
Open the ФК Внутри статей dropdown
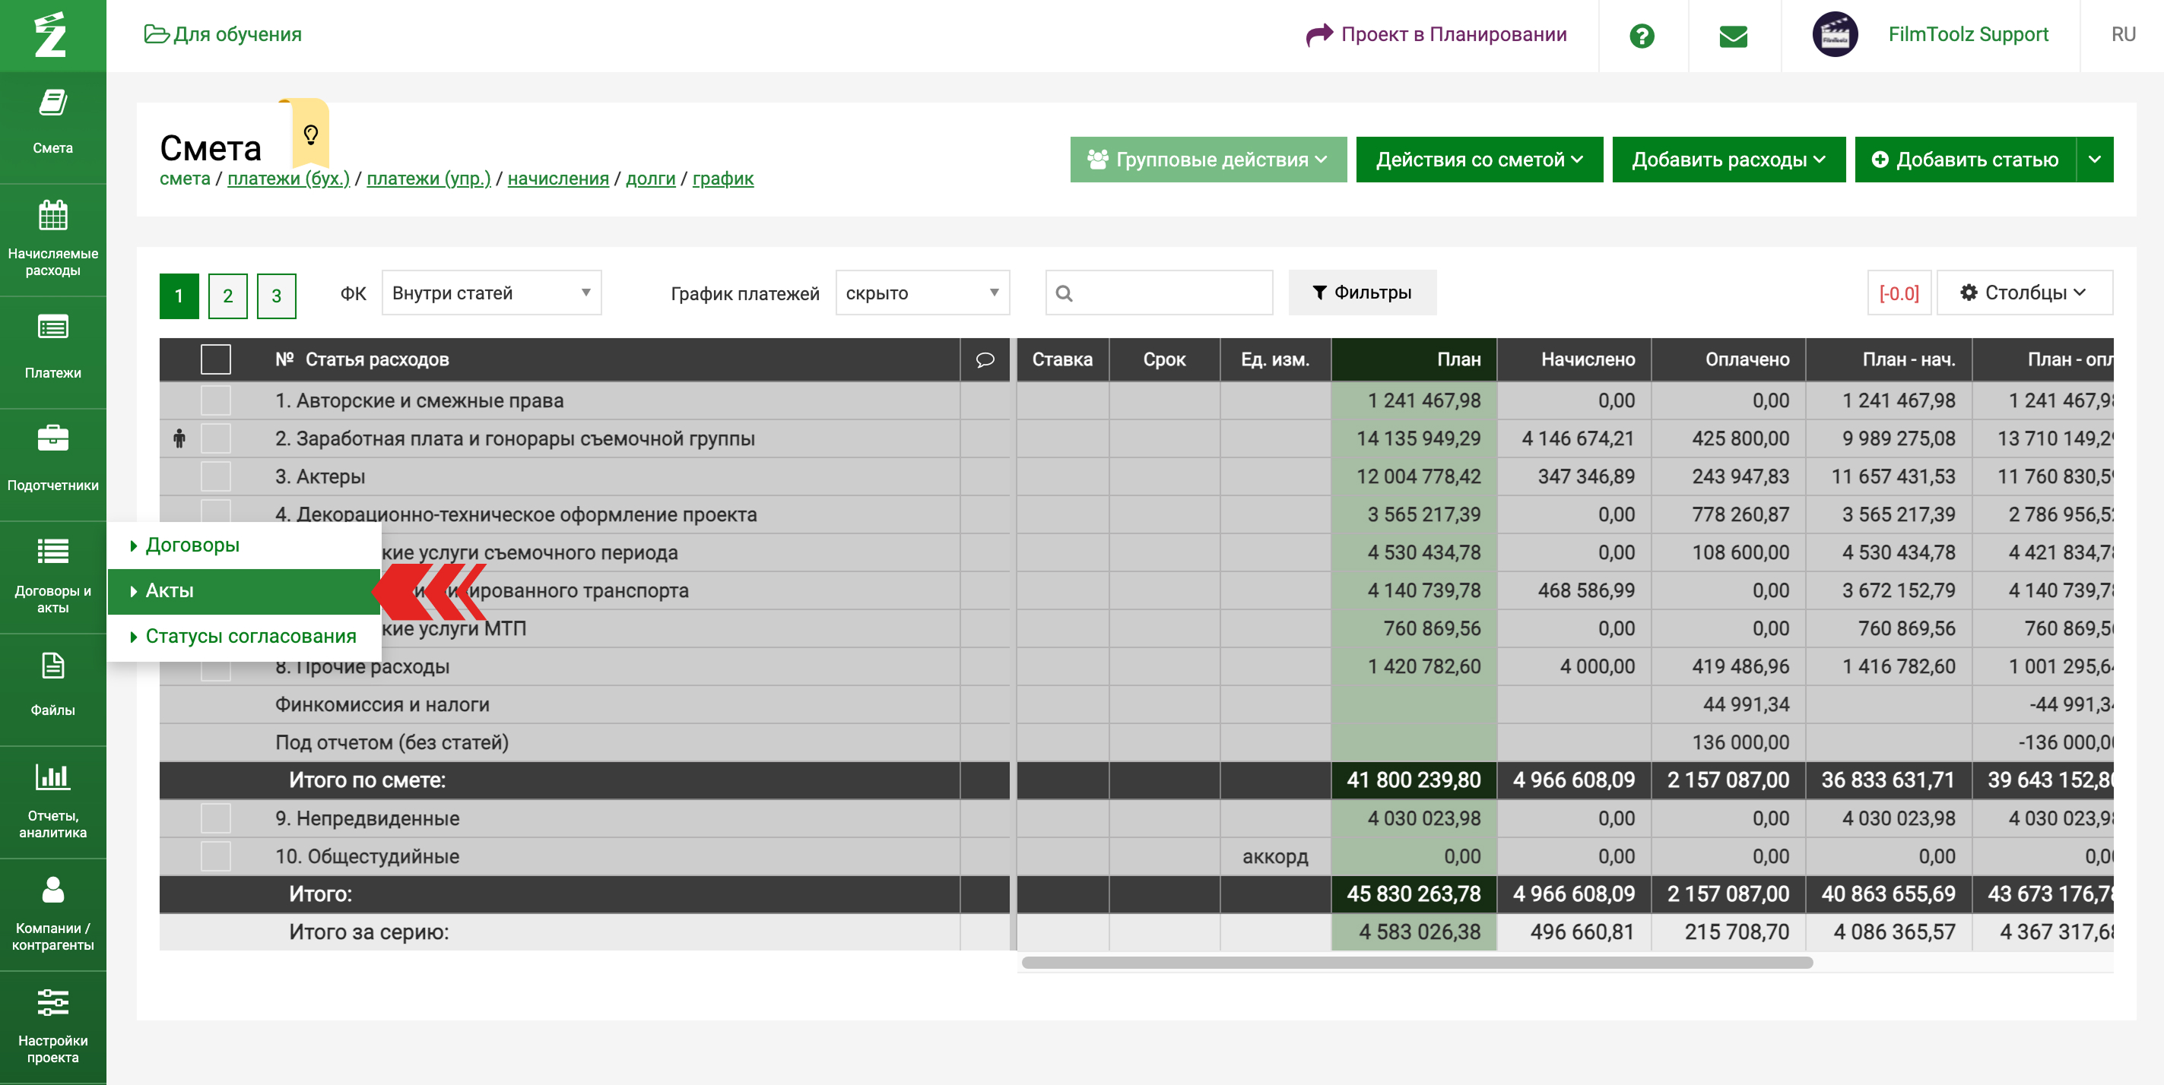[x=490, y=293]
